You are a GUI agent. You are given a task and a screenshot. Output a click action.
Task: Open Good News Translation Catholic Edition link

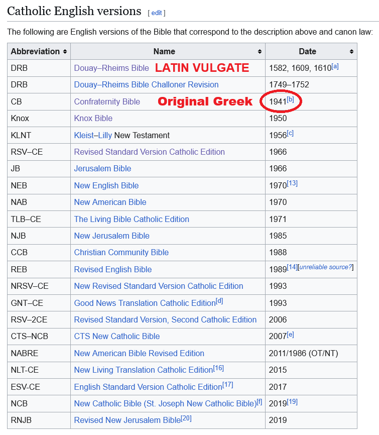pos(145,303)
